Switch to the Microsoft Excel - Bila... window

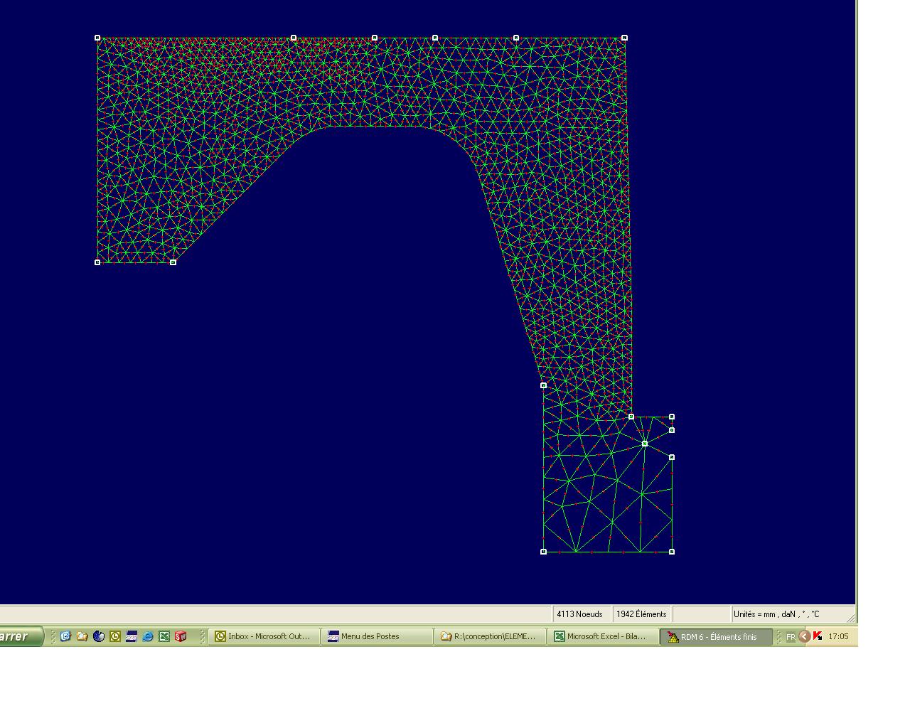pyautogui.click(x=604, y=636)
